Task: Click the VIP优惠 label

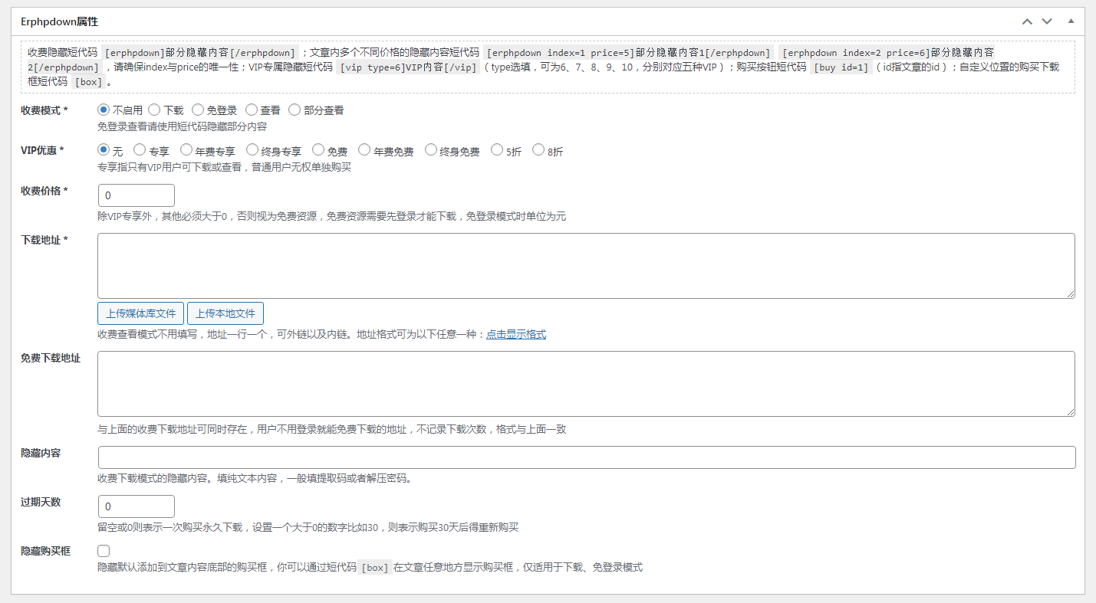Action: (x=42, y=150)
